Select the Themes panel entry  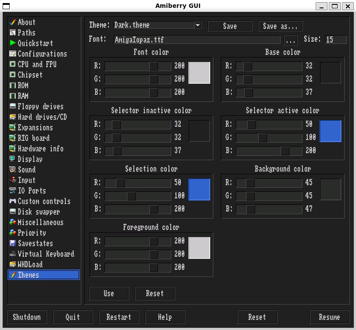click(43, 275)
